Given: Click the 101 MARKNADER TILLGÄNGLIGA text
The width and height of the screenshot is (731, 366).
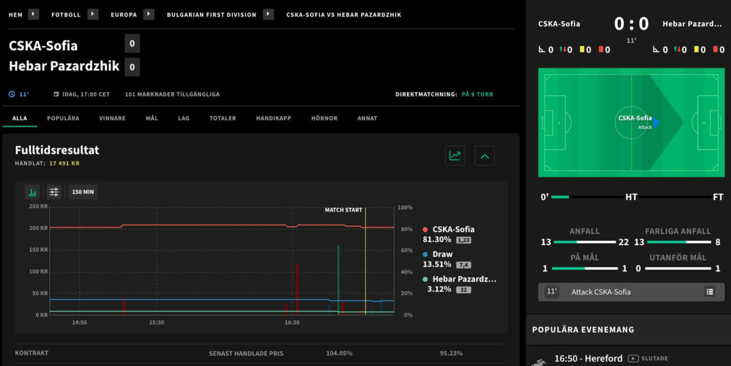Looking at the screenshot, I should click(172, 94).
